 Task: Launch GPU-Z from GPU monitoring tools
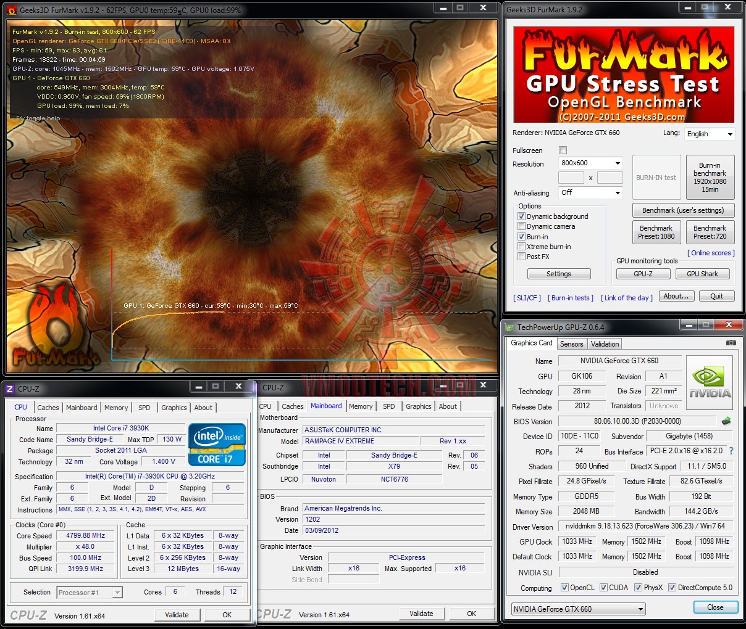coord(643,274)
